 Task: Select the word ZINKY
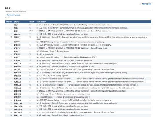[x=17, y=57]
